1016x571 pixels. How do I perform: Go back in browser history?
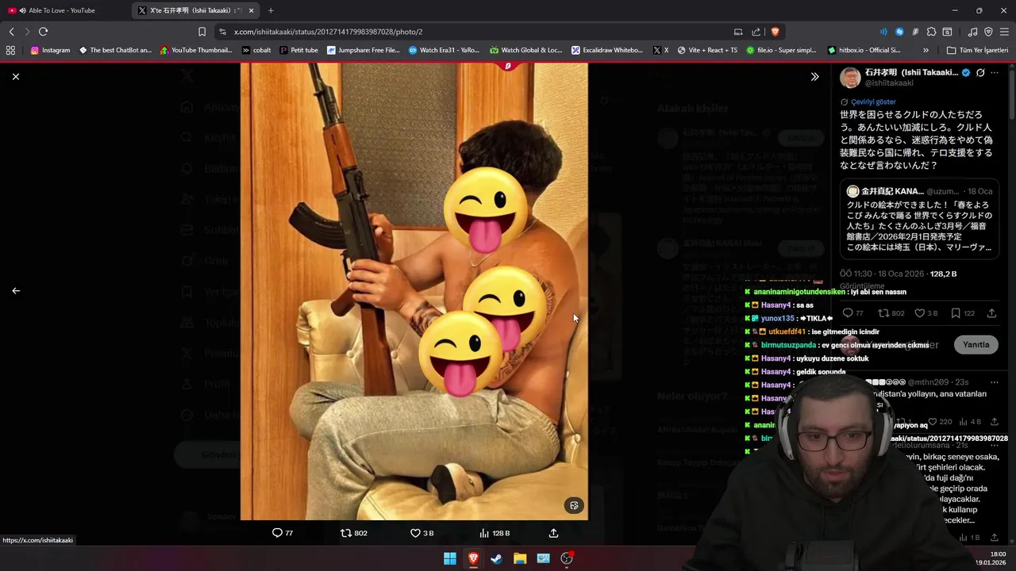11,32
